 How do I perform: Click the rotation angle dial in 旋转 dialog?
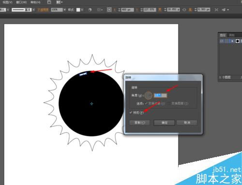point(149,95)
